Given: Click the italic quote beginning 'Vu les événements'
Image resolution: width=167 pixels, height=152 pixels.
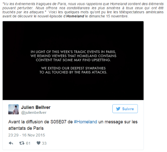Looking at the screenshot, I should [x=83, y=8].
